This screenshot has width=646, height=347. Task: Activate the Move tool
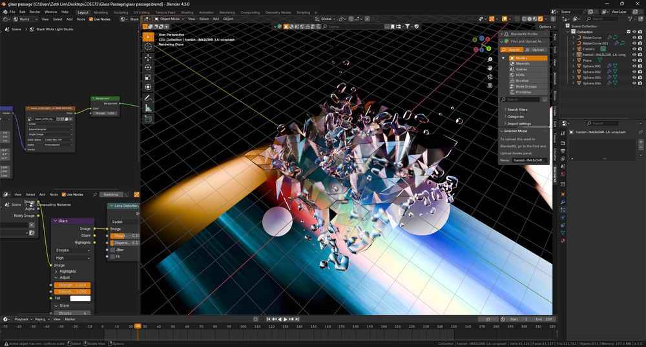148,57
